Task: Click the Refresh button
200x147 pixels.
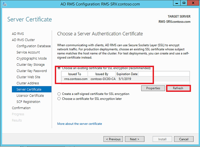Action: click(x=178, y=88)
